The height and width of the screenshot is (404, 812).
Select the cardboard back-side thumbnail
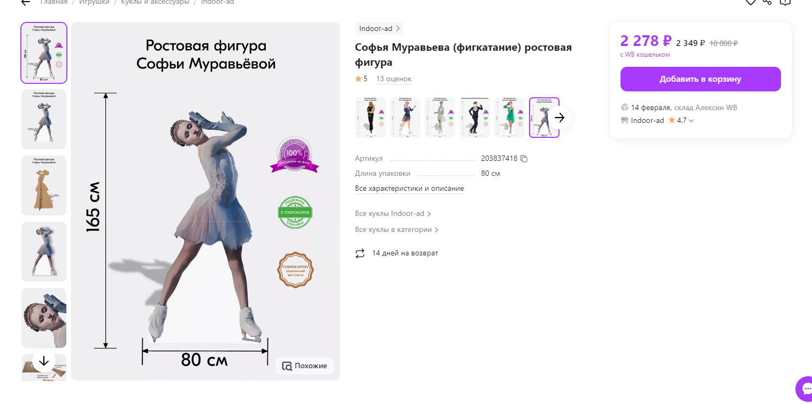coord(44,185)
